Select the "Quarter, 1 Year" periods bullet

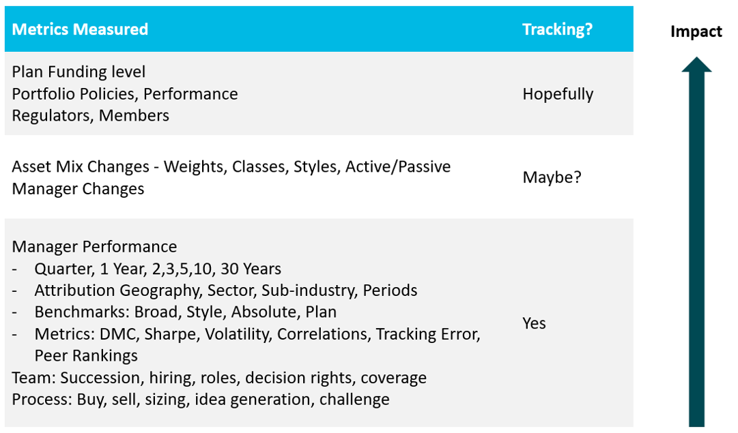click(x=158, y=268)
